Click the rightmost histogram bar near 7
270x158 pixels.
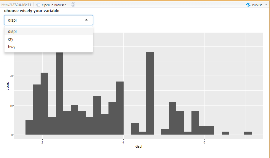(248, 133)
